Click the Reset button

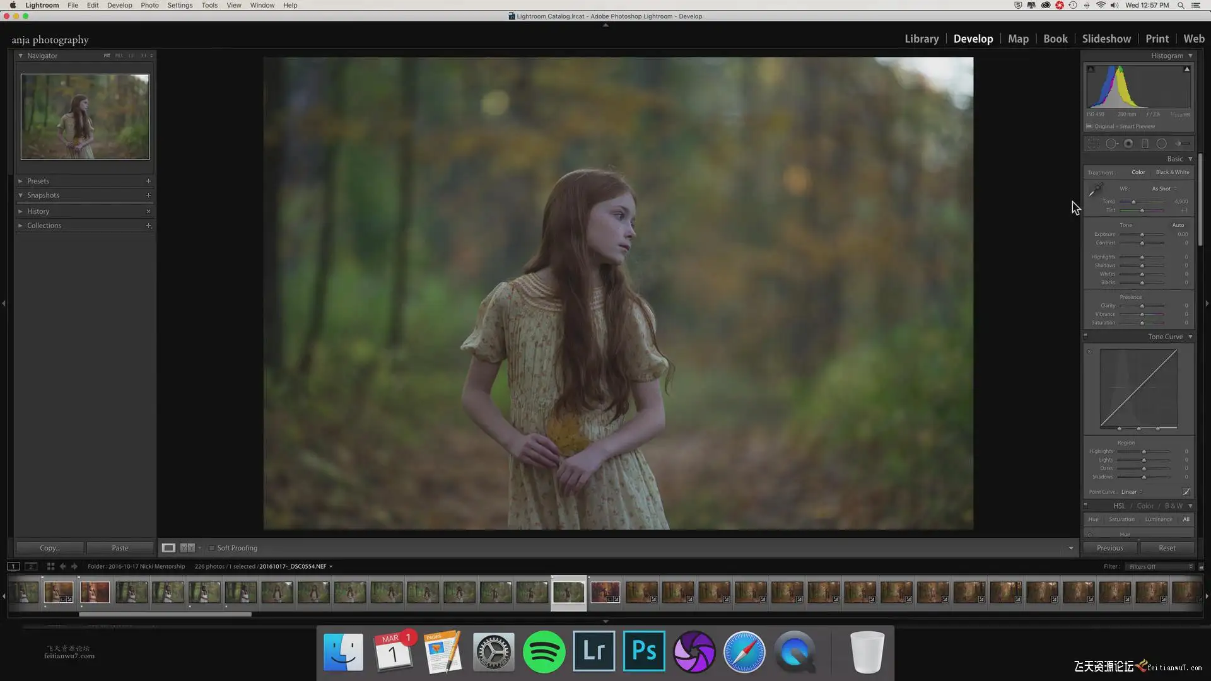1167,548
